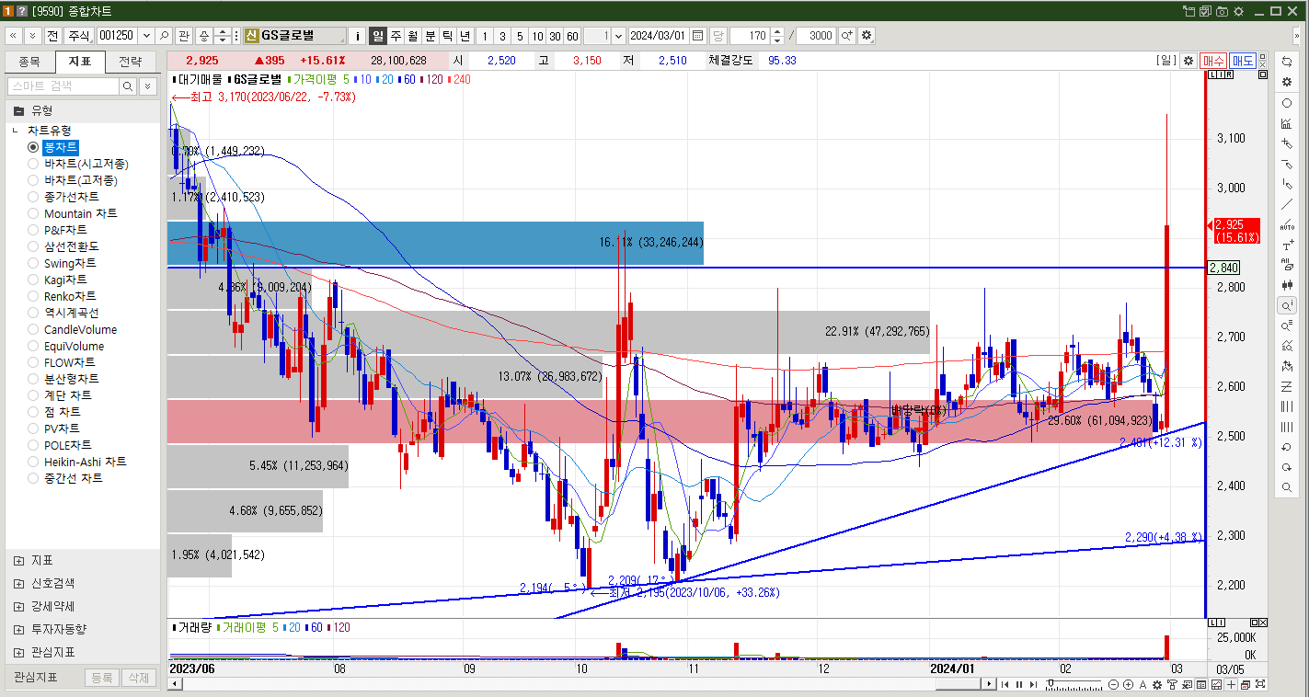The width and height of the screenshot is (1309, 697).
Task: Click the zoom in plus circle icon
Action: tap(1129, 684)
